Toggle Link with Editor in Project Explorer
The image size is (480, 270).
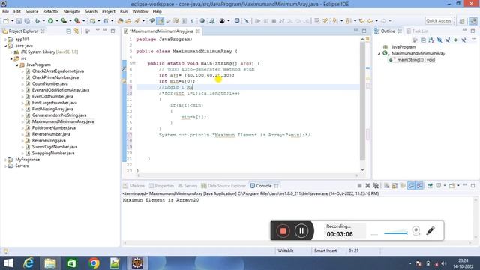(x=76, y=31)
